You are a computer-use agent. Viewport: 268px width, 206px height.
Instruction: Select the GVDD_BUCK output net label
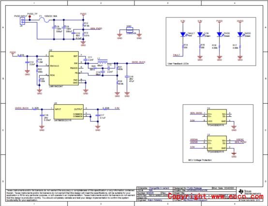click(138, 62)
